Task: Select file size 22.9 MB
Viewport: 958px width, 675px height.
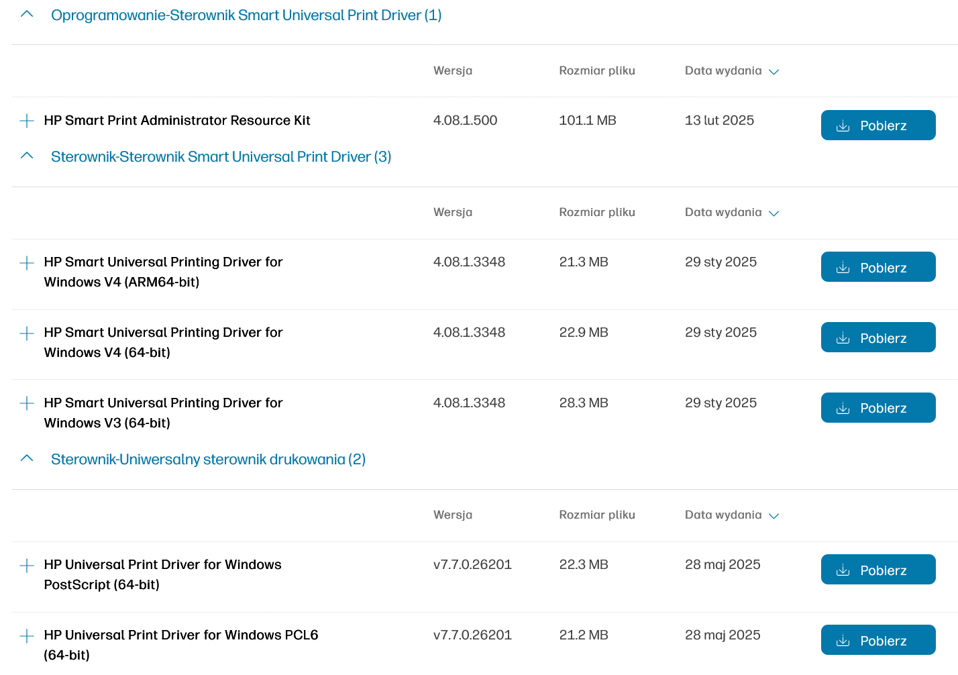Action: point(584,333)
